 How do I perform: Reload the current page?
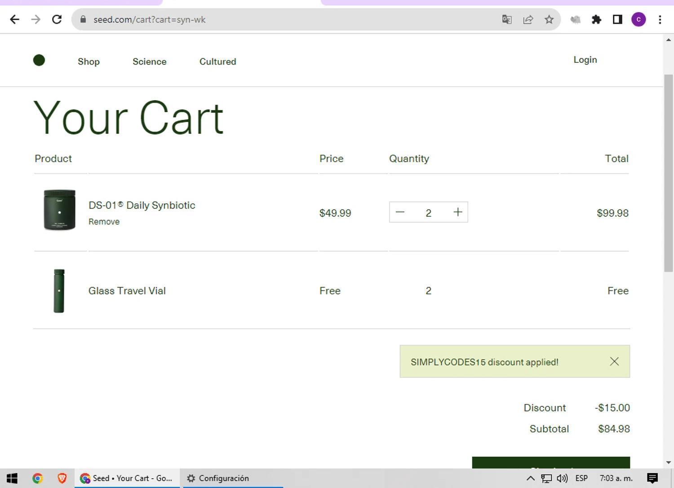tap(57, 19)
